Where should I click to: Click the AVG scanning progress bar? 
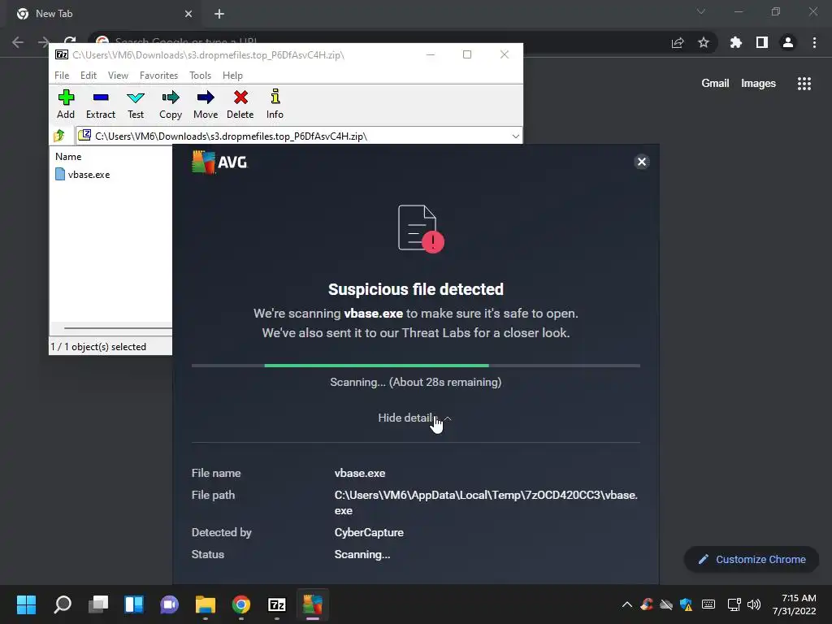point(415,366)
